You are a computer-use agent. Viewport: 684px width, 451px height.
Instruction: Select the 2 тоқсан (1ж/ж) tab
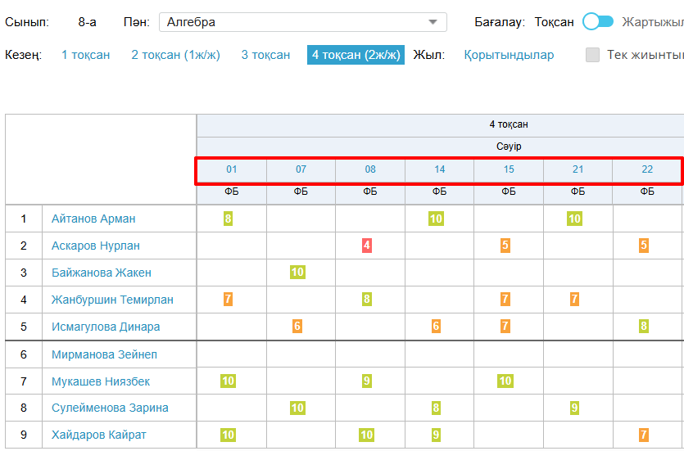click(175, 55)
